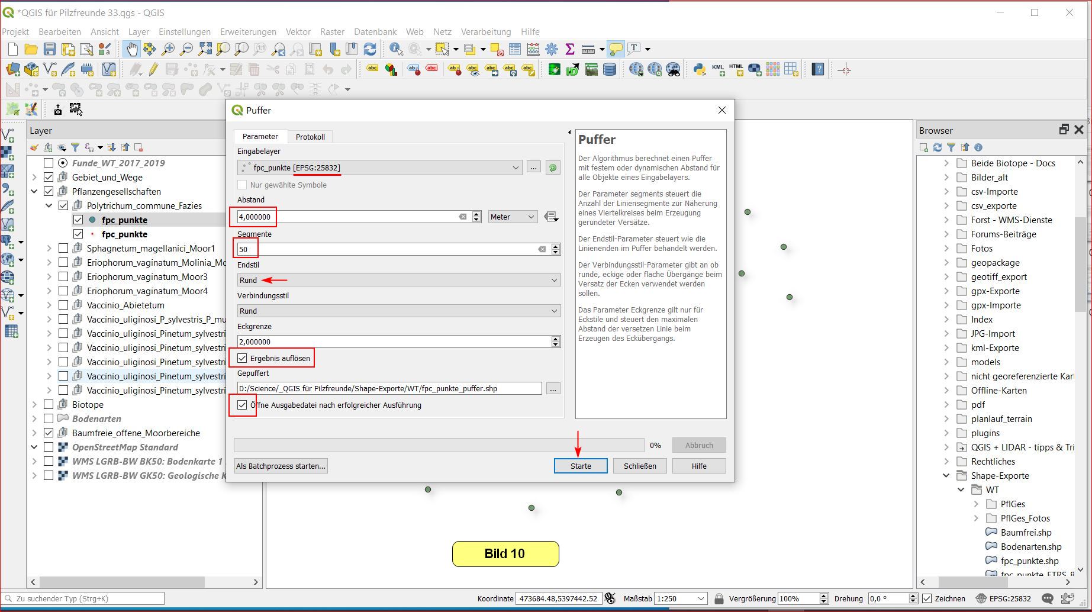The width and height of the screenshot is (1092, 612).
Task: Open the Meter unit dropdown
Action: tap(512, 217)
